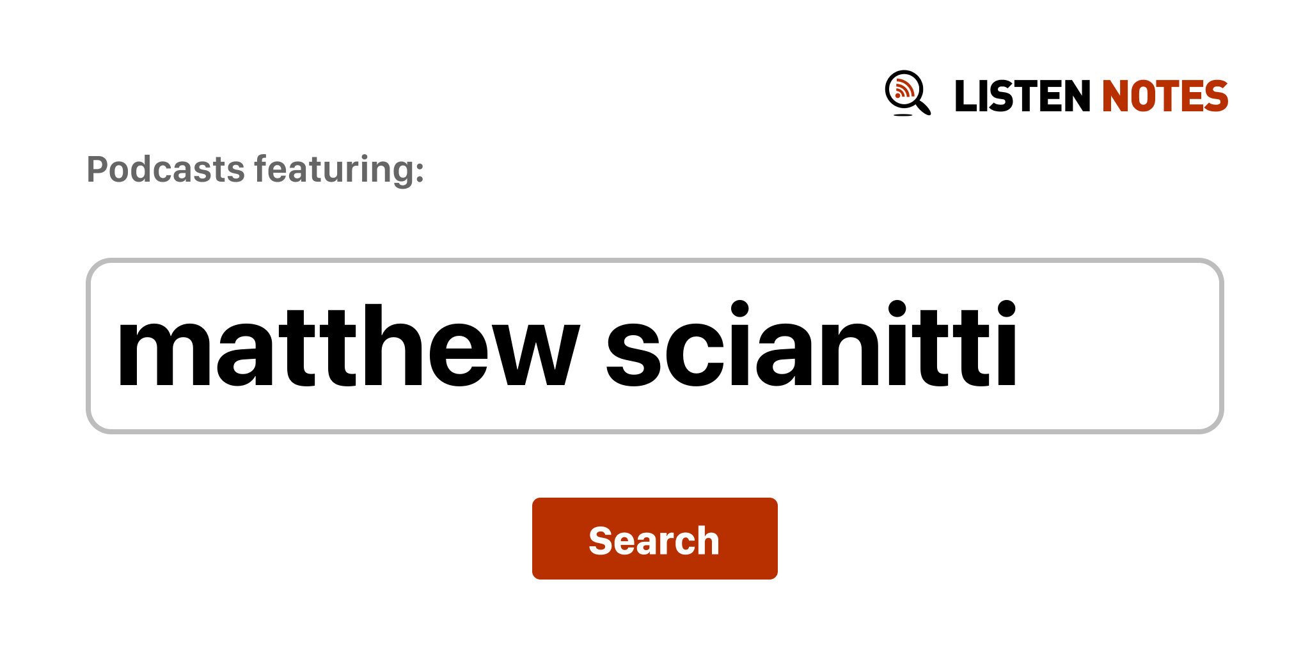Click the red RSS signal inside the magnifier
1310x655 pixels.
click(x=903, y=90)
